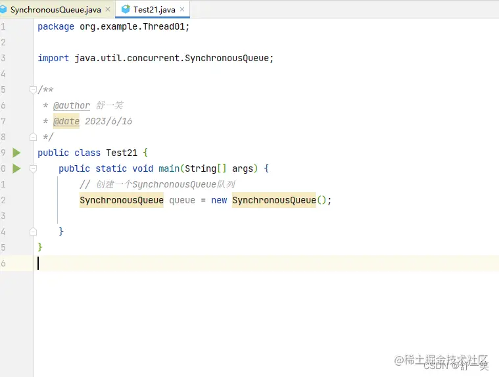Switch to the SynchronousQueue.java tab
This screenshot has height=377, width=499.
pos(55,10)
